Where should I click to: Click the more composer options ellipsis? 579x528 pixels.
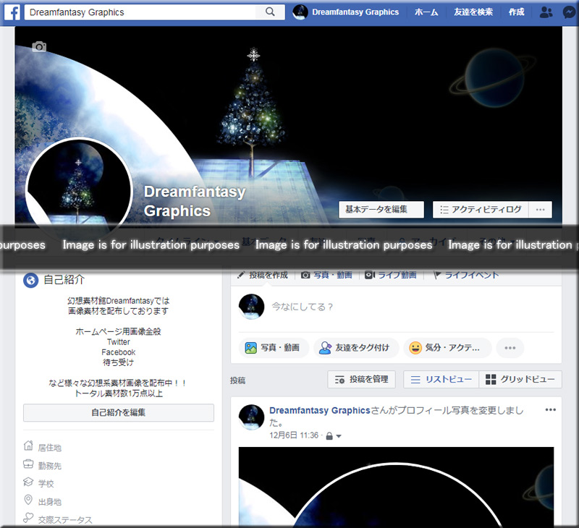tap(510, 348)
